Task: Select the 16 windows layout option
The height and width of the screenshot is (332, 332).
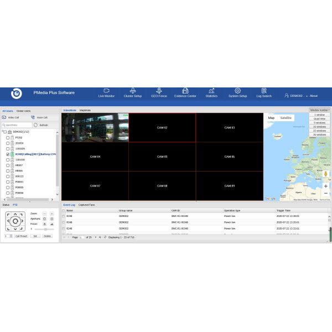Action: click(320, 126)
